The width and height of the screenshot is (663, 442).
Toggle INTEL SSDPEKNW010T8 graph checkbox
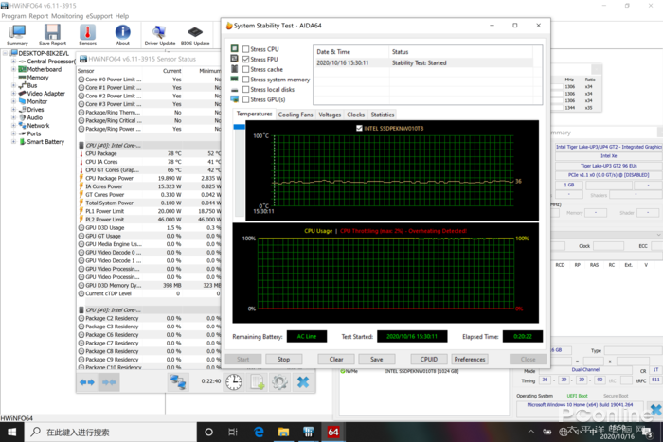pyautogui.click(x=359, y=128)
